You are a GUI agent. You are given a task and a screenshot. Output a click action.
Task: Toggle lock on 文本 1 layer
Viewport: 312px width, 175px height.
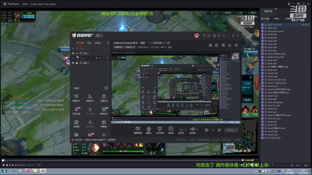pyautogui.click(x=77, y=53)
